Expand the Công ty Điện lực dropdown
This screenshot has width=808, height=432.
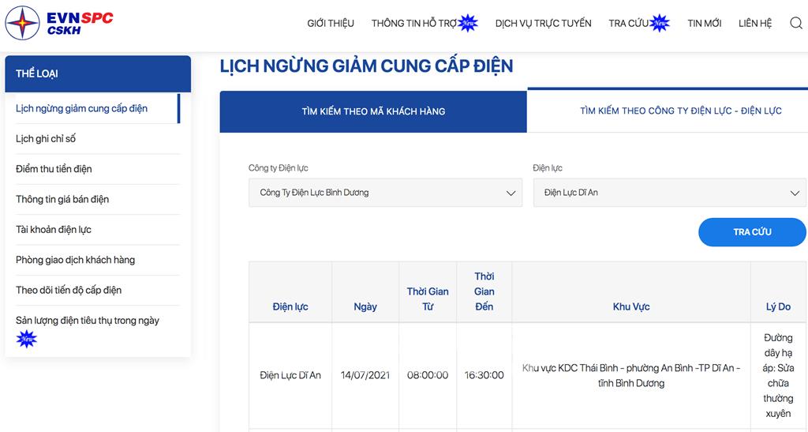[x=385, y=193]
